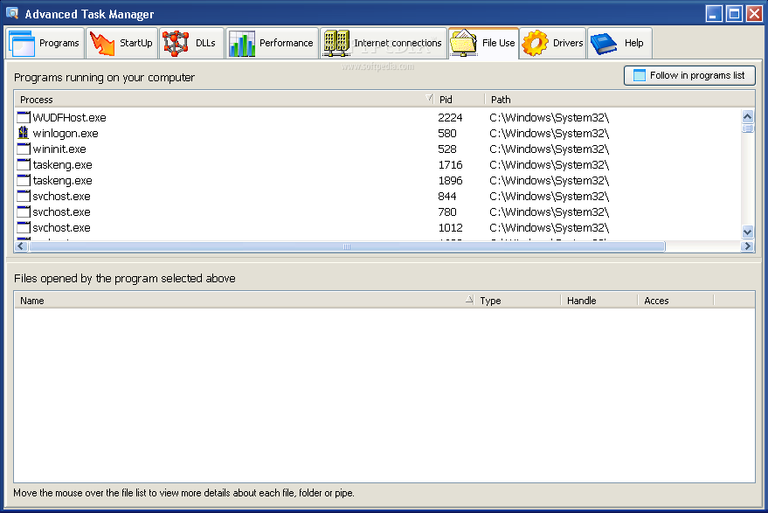768x513 pixels.
Task: Switch to the StartUp tab
Action: pos(122,43)
